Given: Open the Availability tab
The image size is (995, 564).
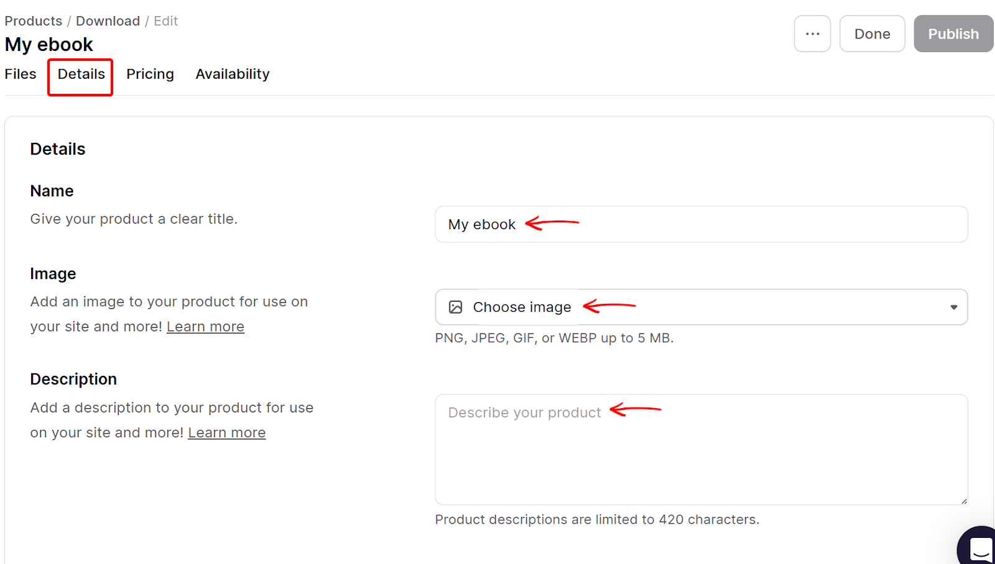Looking at the screenshot, I should (233, 74).
